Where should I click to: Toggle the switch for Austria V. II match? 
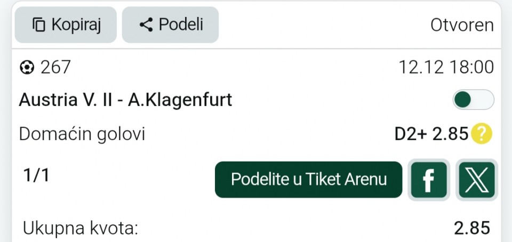click(473, 100)
